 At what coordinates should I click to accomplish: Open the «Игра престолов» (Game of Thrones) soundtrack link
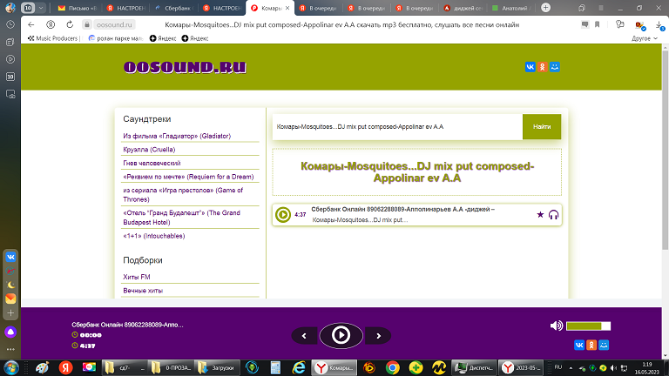pyautogui.click(x=183, y=195)
